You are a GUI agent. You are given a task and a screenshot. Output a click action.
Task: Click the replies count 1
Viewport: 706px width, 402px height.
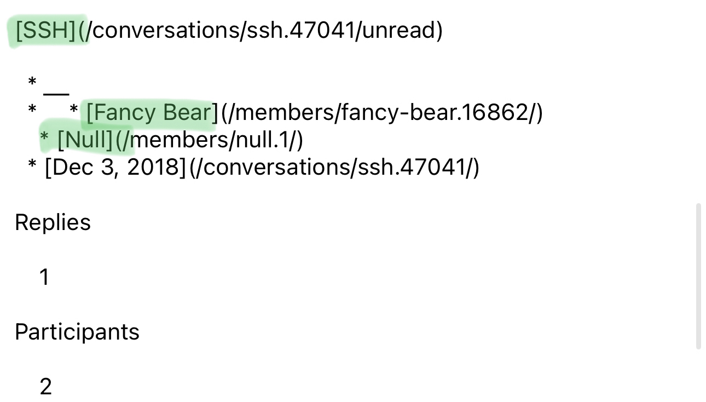pyautogui.click(x=45, y=277)
